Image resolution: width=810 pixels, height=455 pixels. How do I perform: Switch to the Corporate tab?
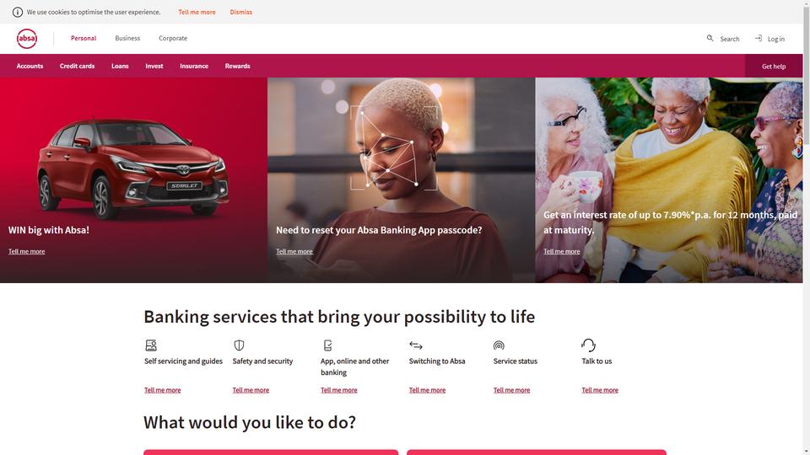click(173, 38)
